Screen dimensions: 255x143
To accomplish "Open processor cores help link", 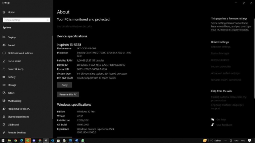I will (x=229, y=99).
